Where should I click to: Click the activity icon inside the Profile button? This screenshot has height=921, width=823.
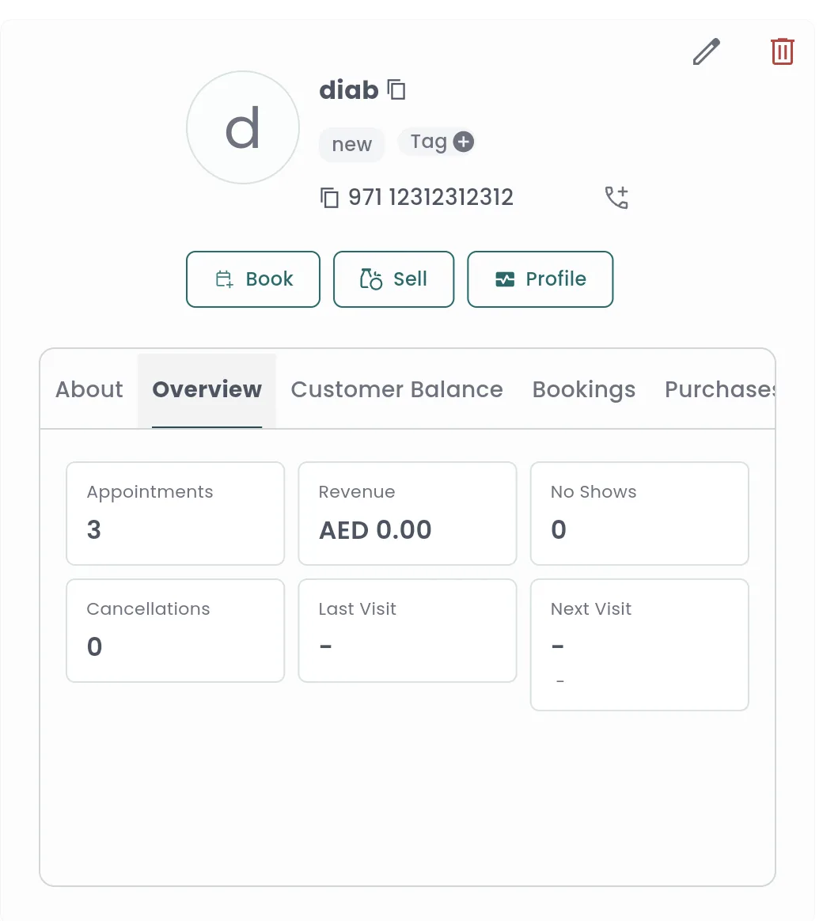pyautogui.click(x=506, y=279)
